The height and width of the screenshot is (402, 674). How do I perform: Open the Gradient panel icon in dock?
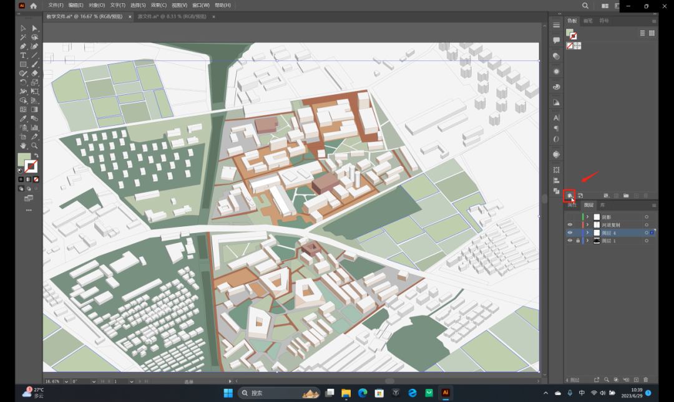(x=556, y=103)
